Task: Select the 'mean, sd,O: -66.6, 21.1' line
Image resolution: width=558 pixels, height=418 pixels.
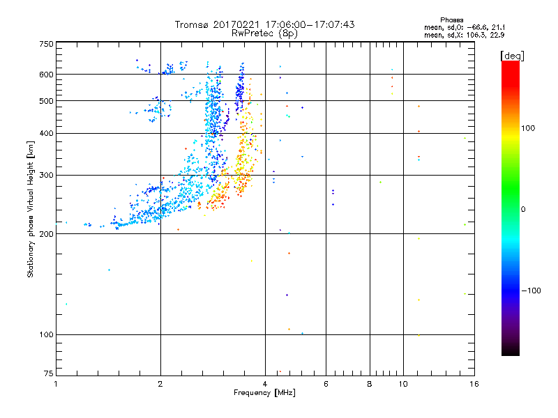Action: [x=465, y=27]
